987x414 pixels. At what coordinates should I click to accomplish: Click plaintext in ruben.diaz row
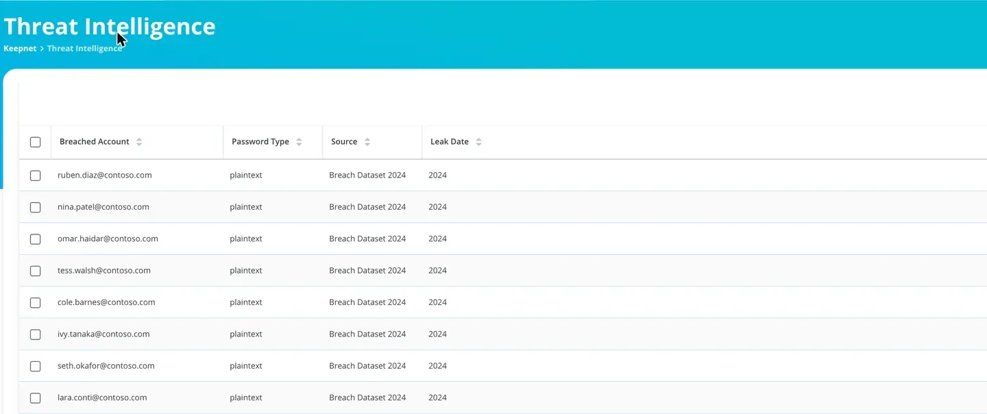tap(246, 175)
